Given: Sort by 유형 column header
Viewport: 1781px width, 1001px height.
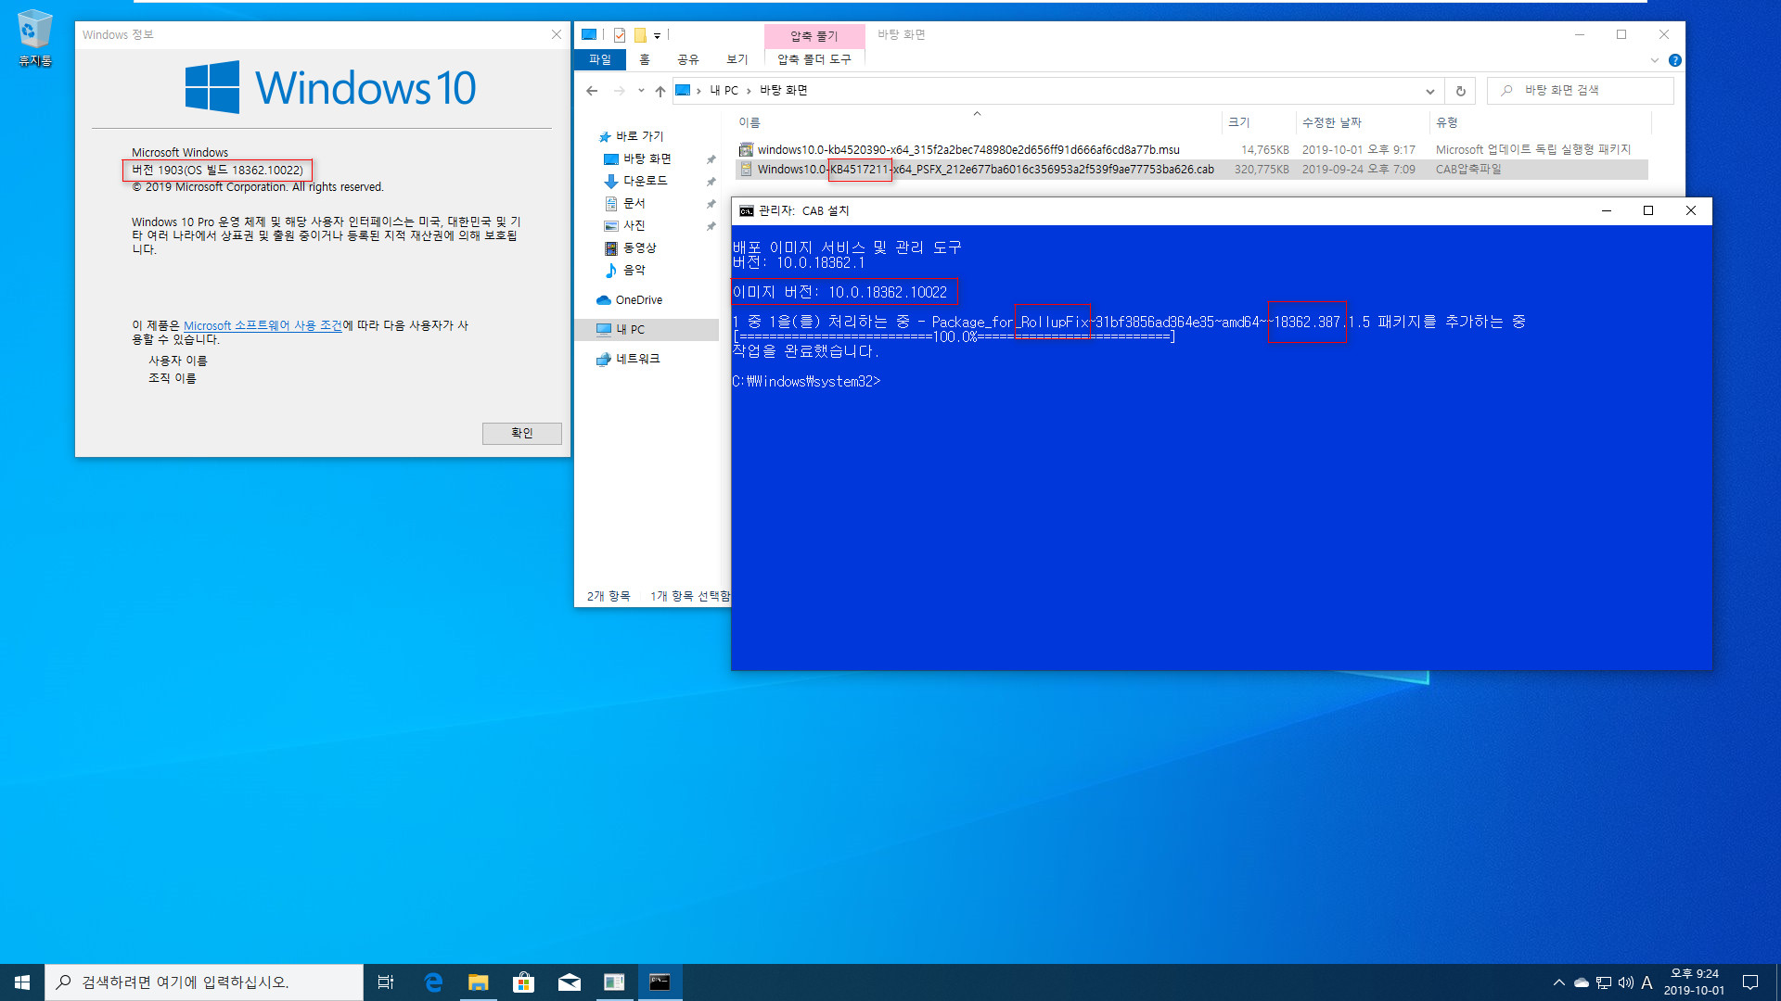Looking at the screenshot, I should pyautogui.click(x=1540, y=122).
